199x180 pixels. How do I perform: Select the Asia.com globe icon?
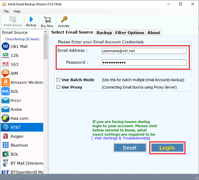6,118
